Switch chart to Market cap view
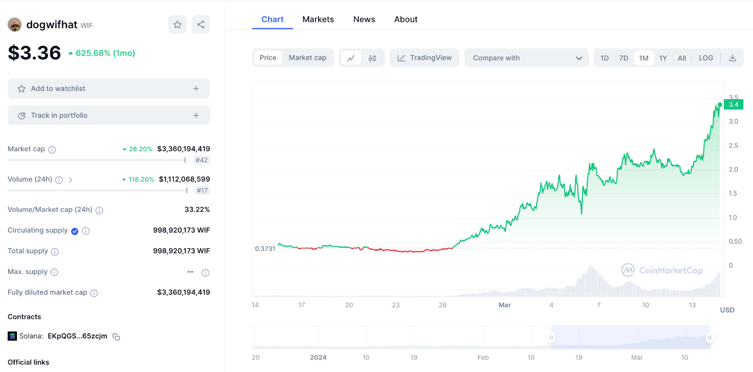The height and width of the screenshot is (372, 753). click(x=307, y=58)
